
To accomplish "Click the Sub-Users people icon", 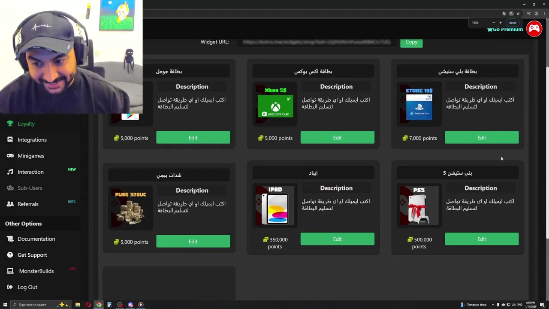I will [x=10, y=188].
